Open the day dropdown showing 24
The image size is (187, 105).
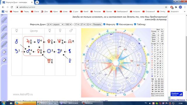pos(49,24)
